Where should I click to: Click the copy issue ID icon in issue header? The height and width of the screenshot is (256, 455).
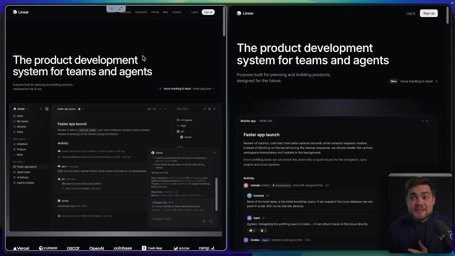(209, 109)
